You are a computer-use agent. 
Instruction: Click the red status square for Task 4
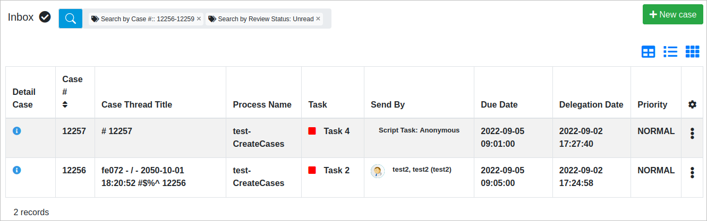(x=312, y=131)
